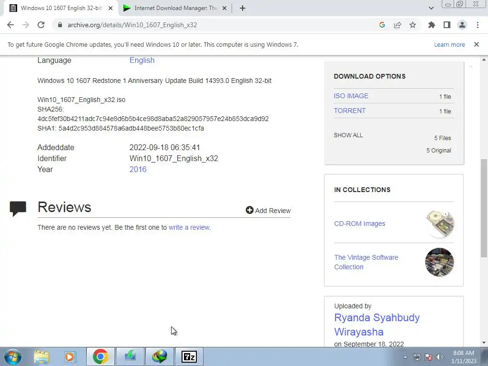The height and width of the screenshot is (366, 488).
Task: Click the Chrome taskbar icon
Action: (x=100, y=356)
